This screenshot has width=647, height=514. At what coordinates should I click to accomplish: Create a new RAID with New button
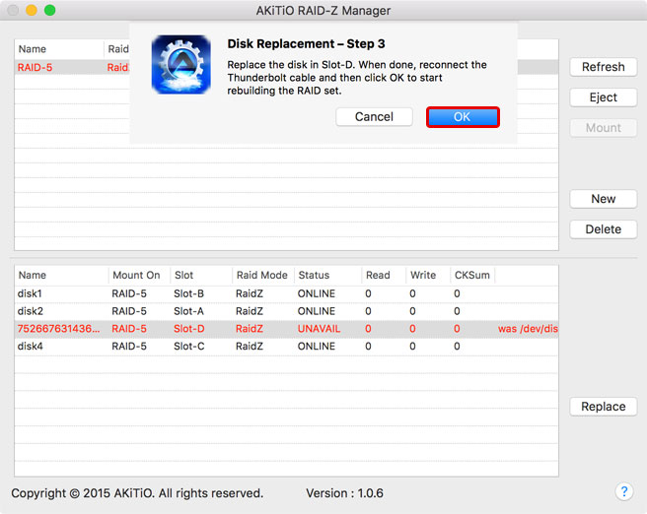[x=603, y=199]
